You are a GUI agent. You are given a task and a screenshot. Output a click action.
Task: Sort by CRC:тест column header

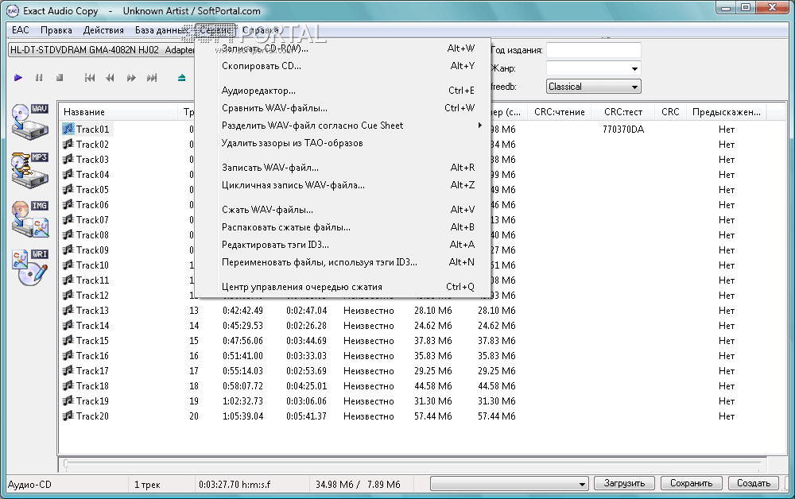(x=623, y=112)
